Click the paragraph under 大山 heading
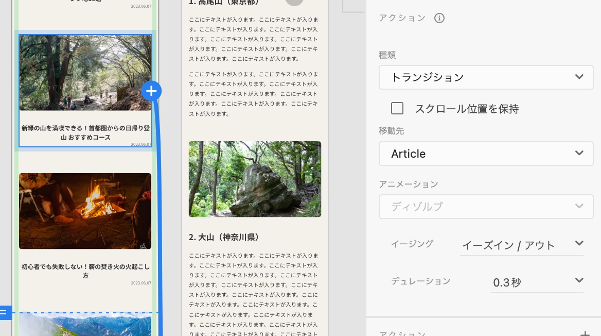Image resolution: width=601 pixels, height=336 pixels. pyautogui.click(x=253, y=295)
